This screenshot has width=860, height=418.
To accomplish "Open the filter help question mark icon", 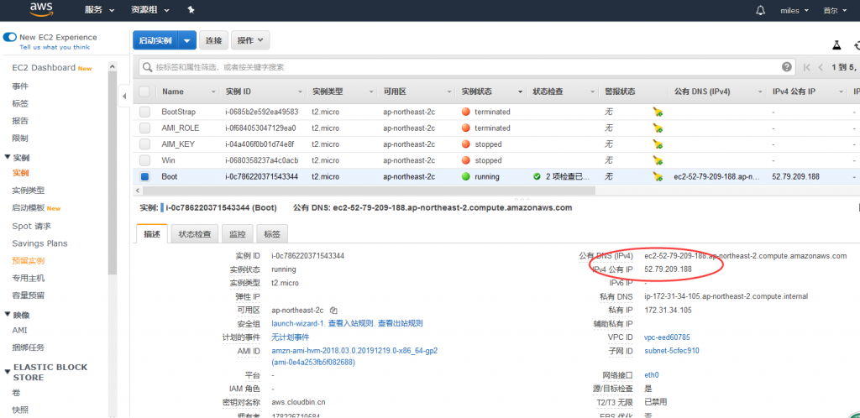I will (x=786, y=67).
